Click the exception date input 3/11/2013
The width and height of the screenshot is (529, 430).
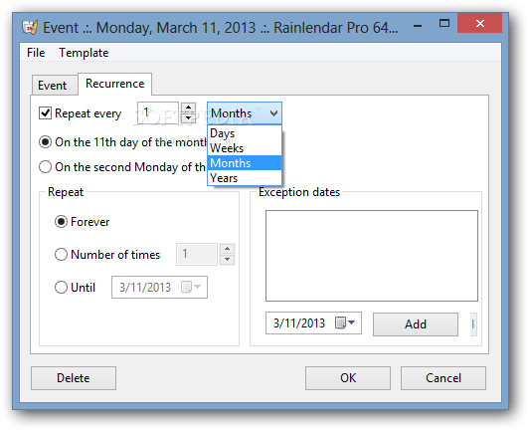313,322
